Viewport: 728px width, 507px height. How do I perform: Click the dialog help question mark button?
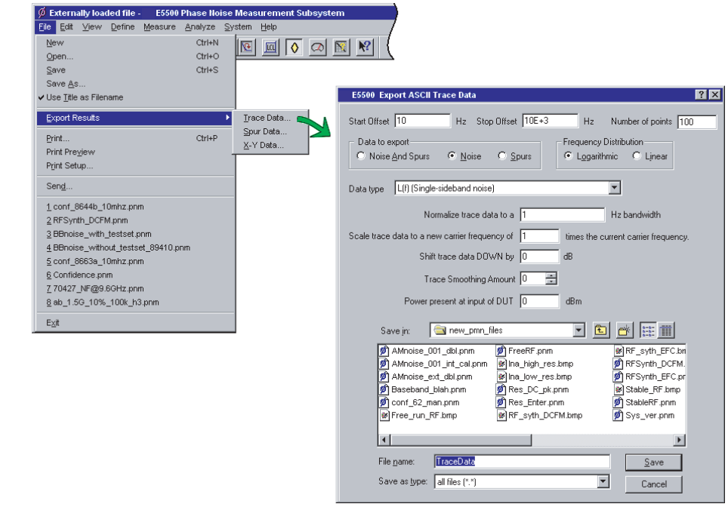[x=701, y=94]
